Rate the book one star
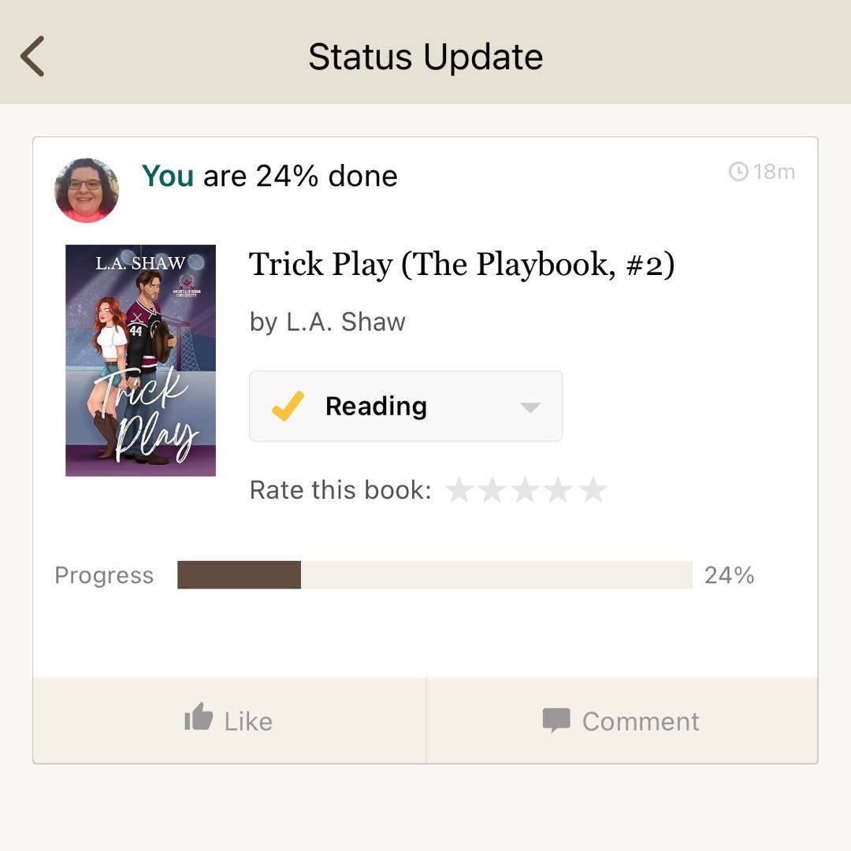Viewport: 851px width, 851px height. click(459, 489)
